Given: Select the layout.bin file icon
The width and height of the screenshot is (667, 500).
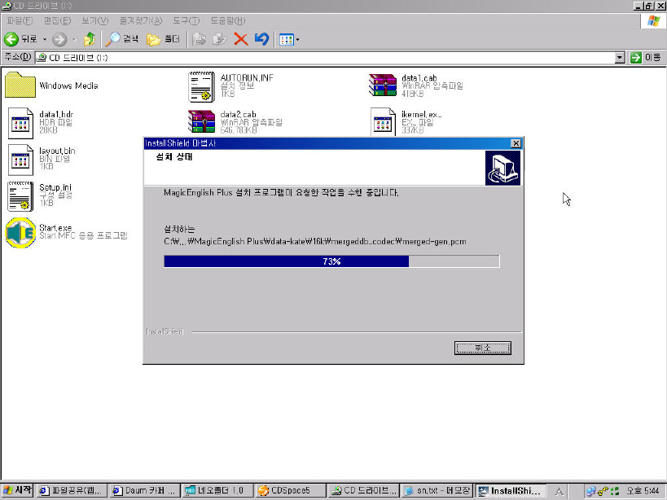Looking at the screenshot, I should click(x=20, y=160).
